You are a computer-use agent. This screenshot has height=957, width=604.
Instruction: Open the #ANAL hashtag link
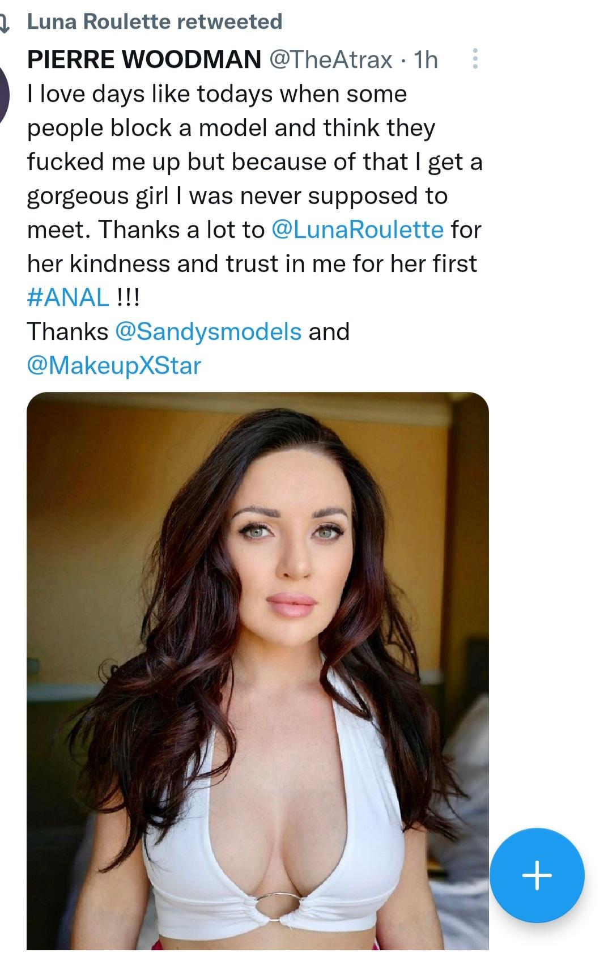pyautogui.click(x=68, y=297)
